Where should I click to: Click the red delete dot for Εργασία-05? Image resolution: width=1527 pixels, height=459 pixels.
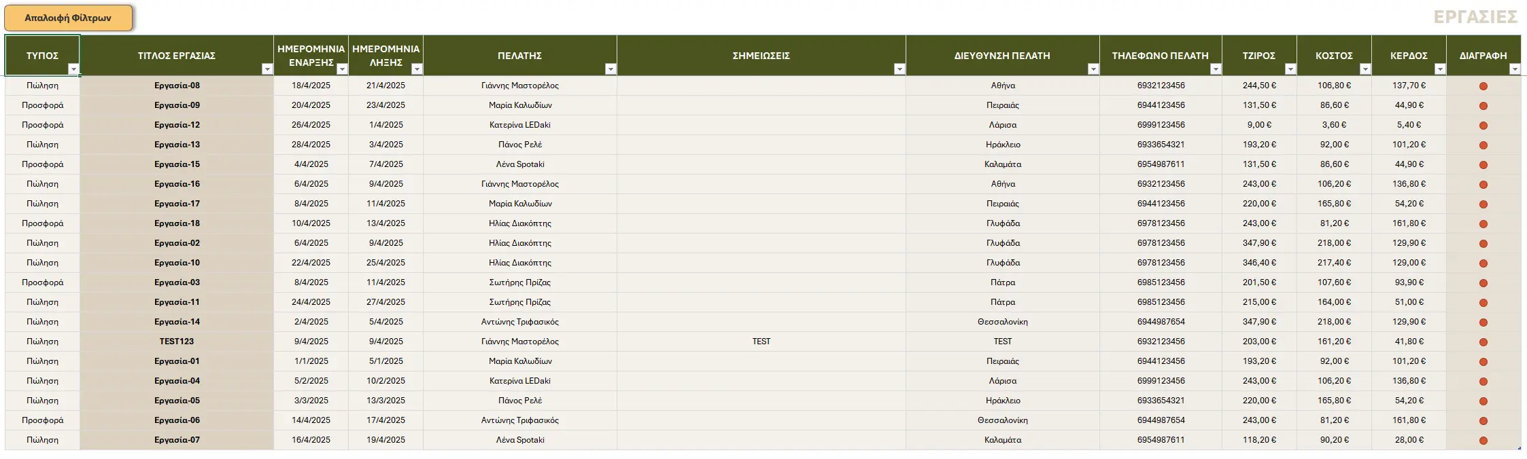[1483, 401]
